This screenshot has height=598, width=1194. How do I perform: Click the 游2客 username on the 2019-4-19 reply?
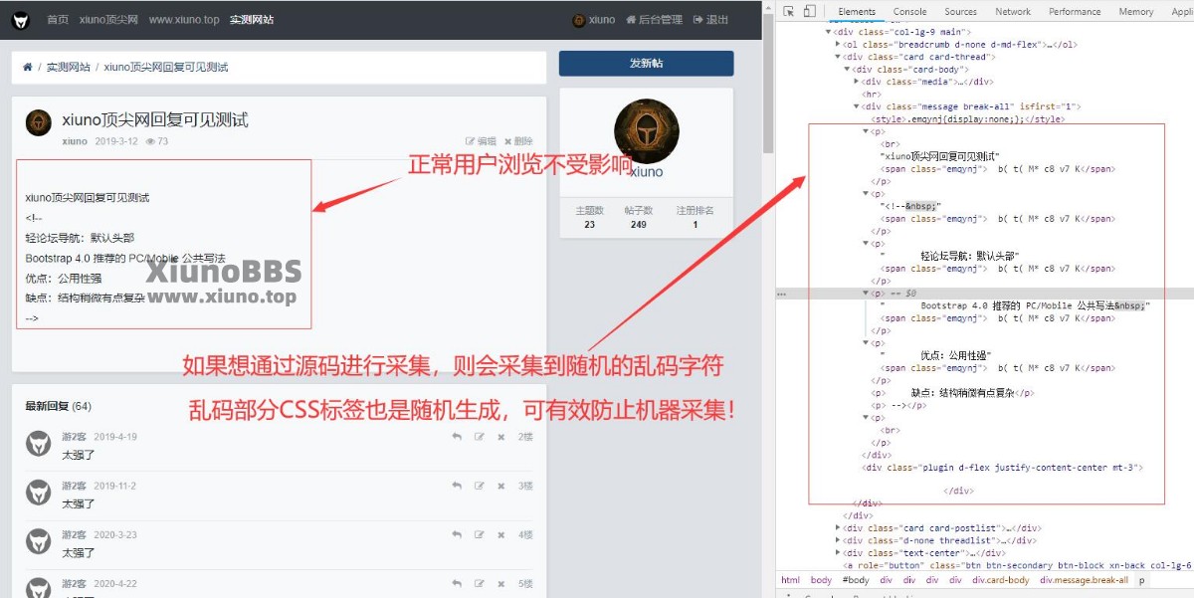tap(74, 437)
